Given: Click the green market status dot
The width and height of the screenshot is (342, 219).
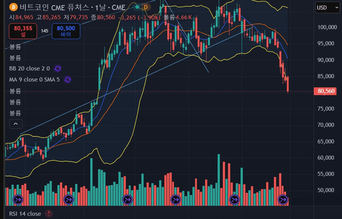Looking at the screenshot, I should (x=137, y=7).
